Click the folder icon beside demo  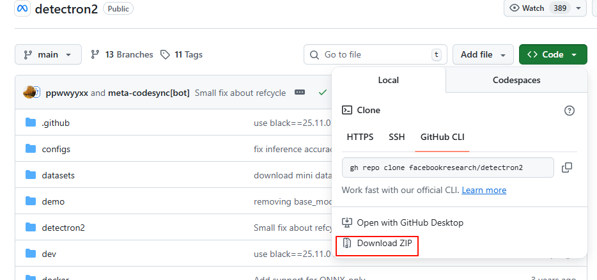click(x=31, y=201)
